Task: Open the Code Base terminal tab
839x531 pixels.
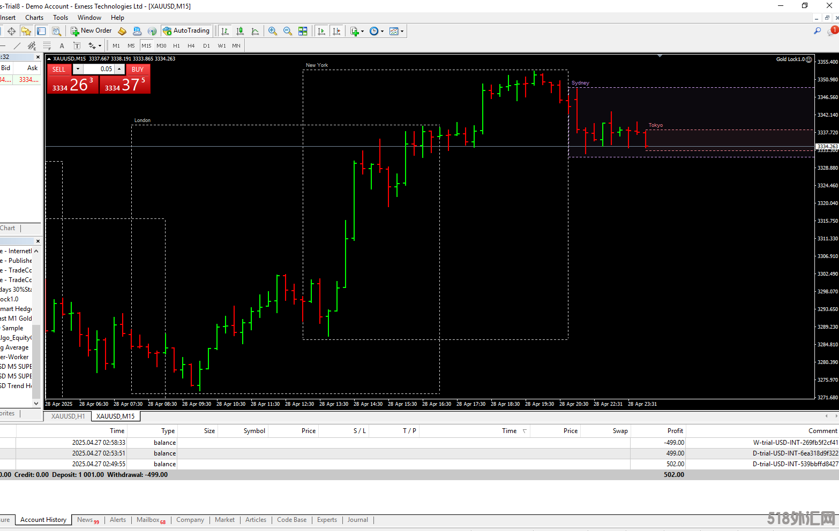Action: [292, 520]
